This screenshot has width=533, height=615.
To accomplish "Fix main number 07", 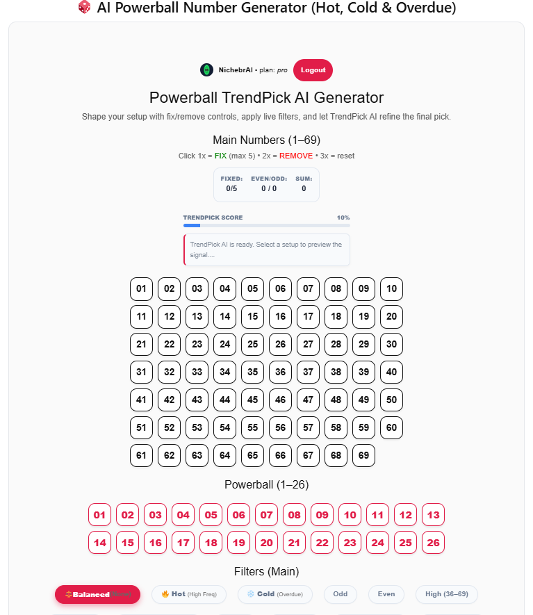I will (308, 288).
